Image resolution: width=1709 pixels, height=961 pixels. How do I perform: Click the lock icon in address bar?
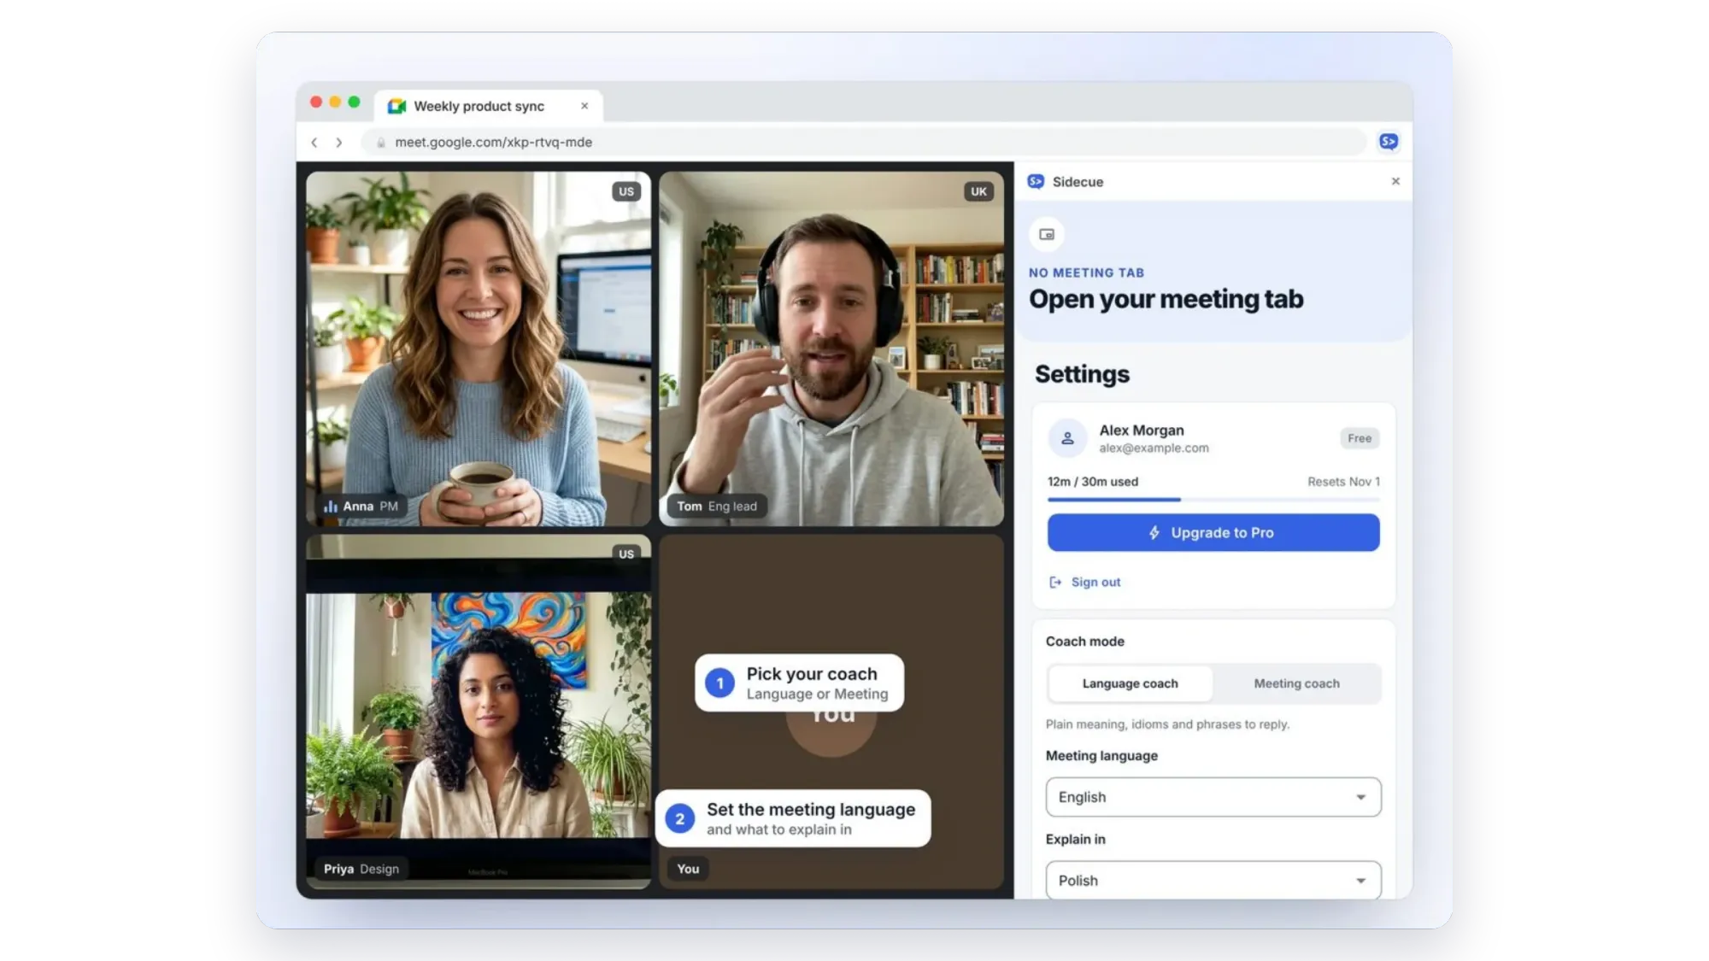381,143
